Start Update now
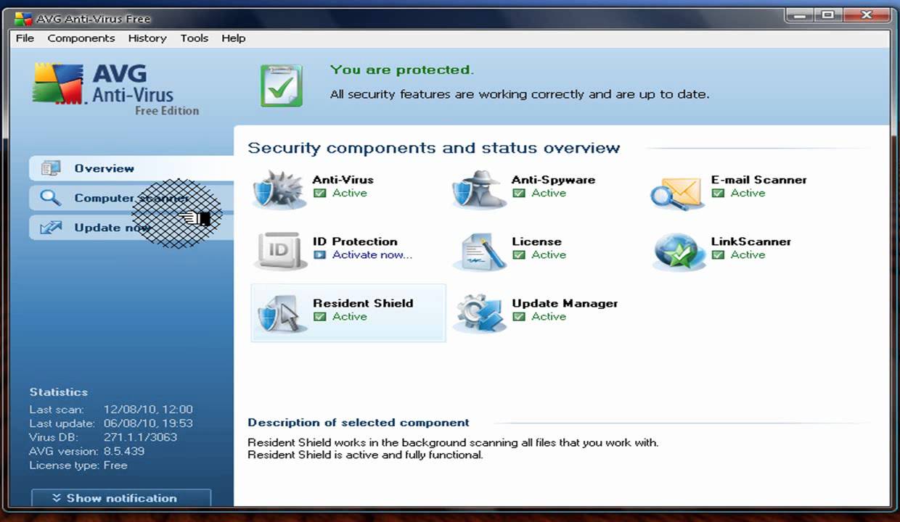 coord(131,228)
